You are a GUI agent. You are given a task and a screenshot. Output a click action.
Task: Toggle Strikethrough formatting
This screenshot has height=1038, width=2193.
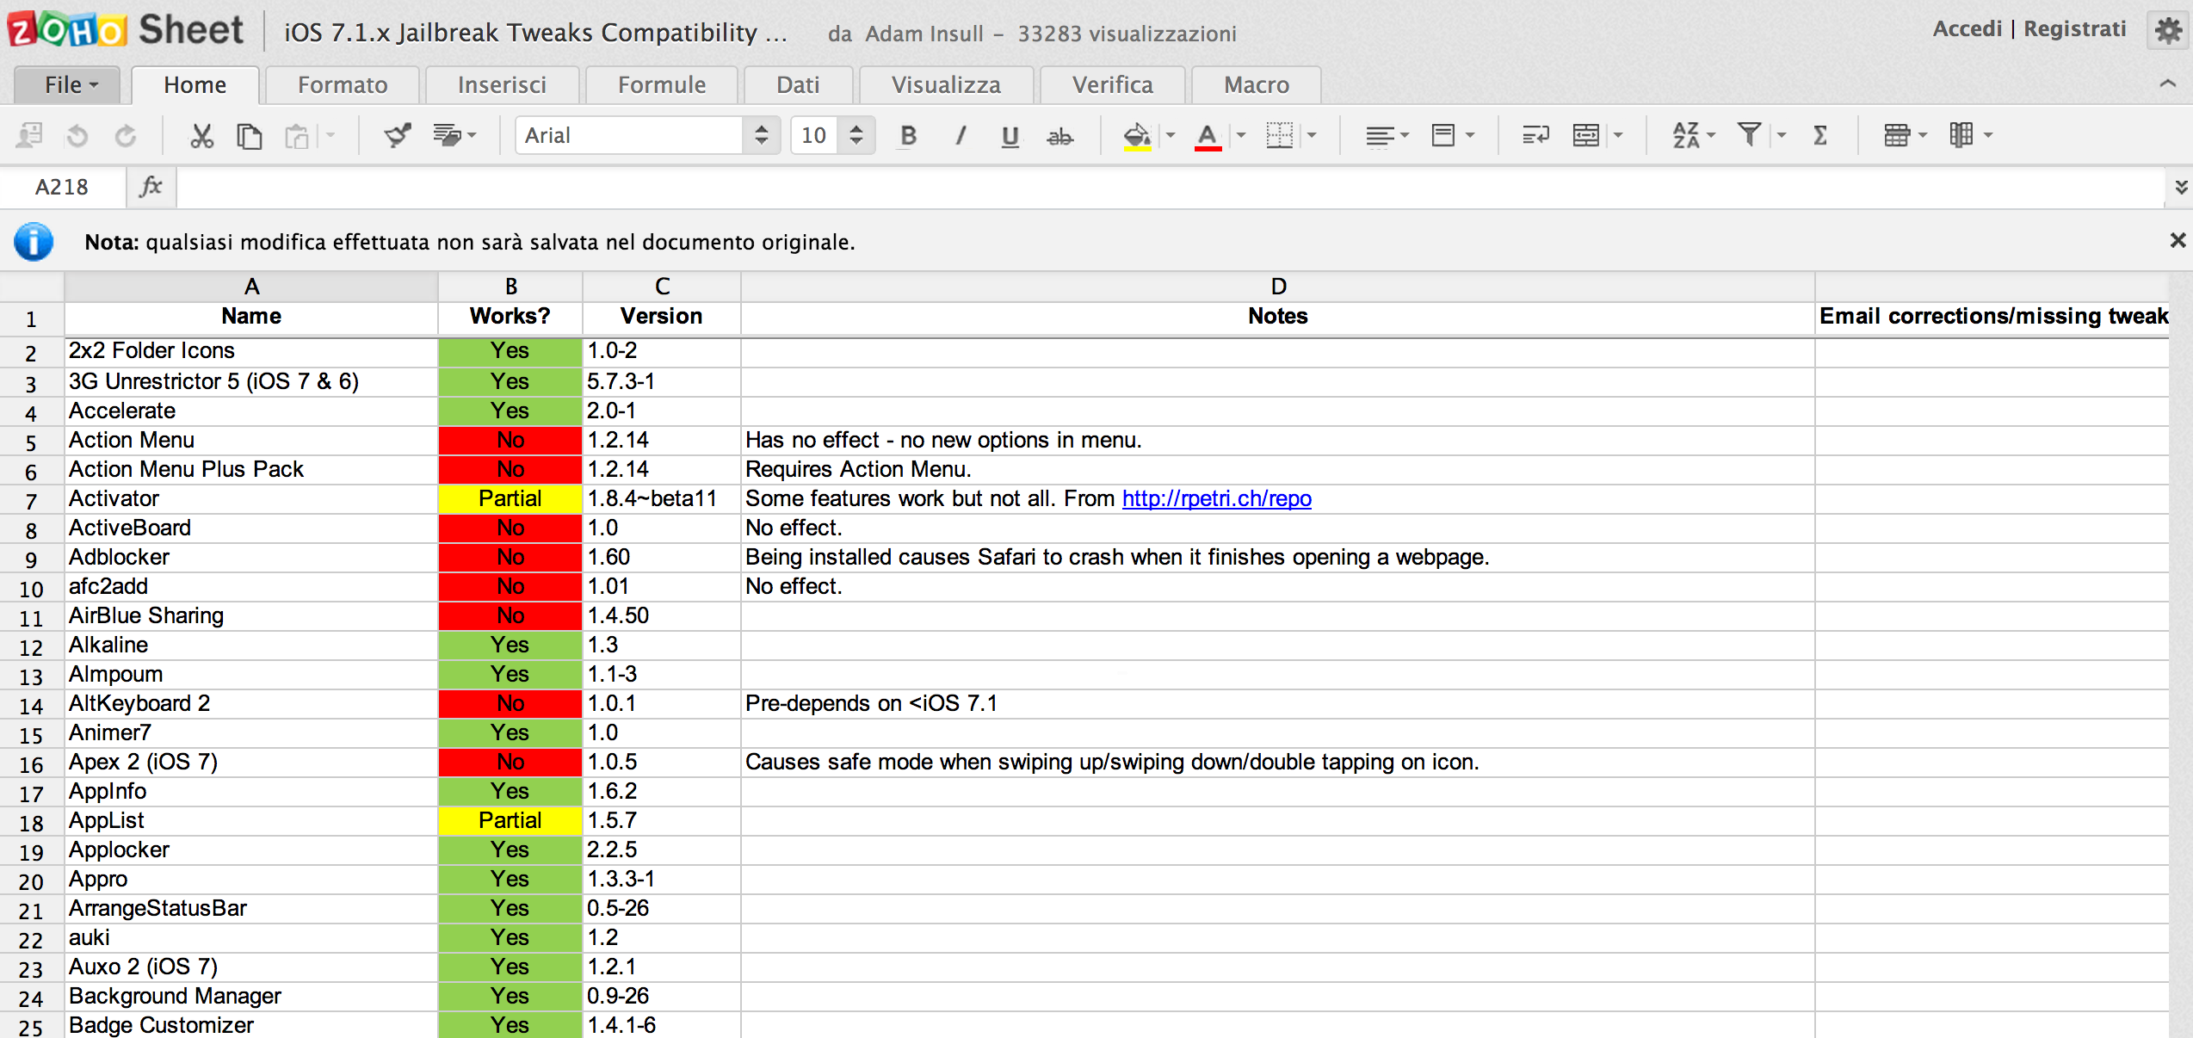coord(1060,135)
